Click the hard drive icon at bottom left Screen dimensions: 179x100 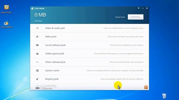(37, 87)
